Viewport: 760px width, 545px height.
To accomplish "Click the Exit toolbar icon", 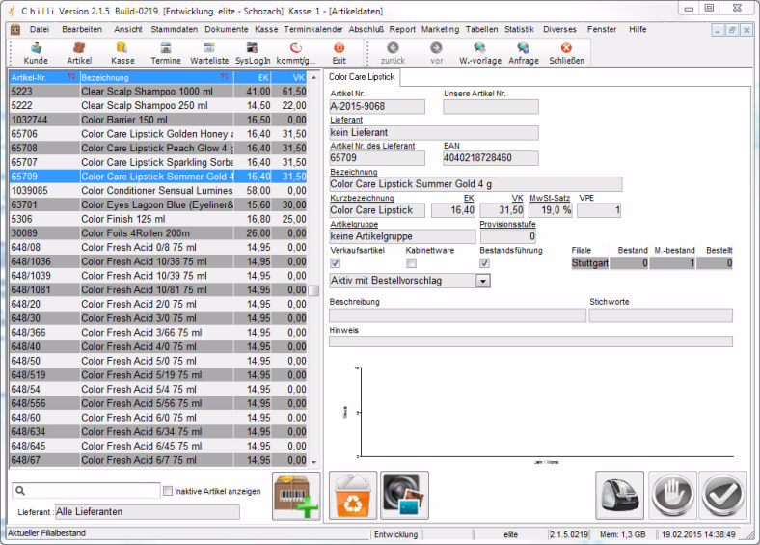I will 339,53.
